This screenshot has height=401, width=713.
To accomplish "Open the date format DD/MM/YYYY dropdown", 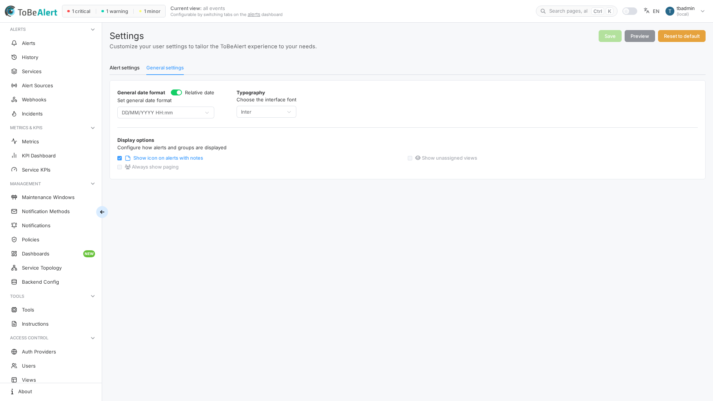I will point(166,113).
